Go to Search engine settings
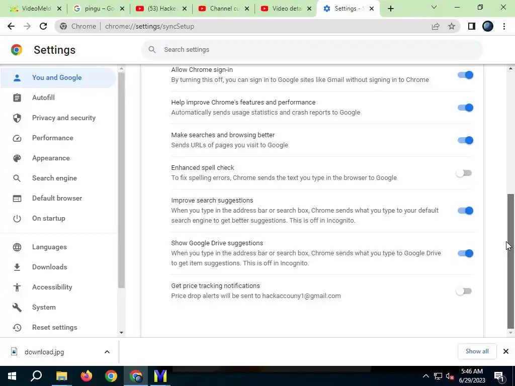Screen dimensions: 515x386 coord(58,178)
